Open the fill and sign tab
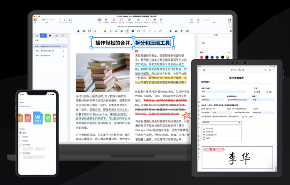 click(x=138, y=20)
